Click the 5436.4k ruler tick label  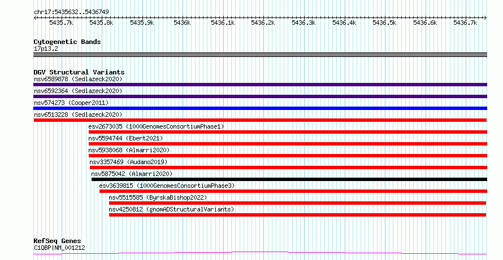344,23
